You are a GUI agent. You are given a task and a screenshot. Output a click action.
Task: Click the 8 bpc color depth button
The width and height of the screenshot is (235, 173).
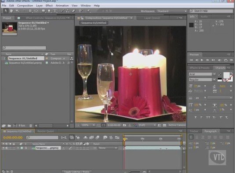tap(22, 126)
